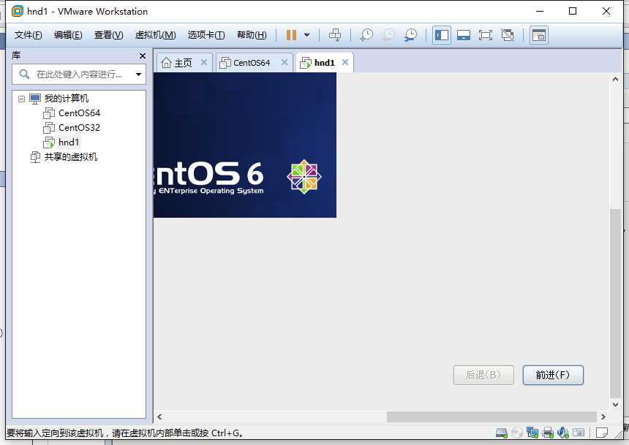
Task: Click the scroll right arrow
Action: point(603,417)
